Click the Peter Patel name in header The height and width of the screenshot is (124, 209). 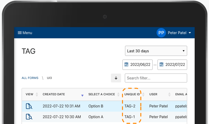[x=177, y=33]
